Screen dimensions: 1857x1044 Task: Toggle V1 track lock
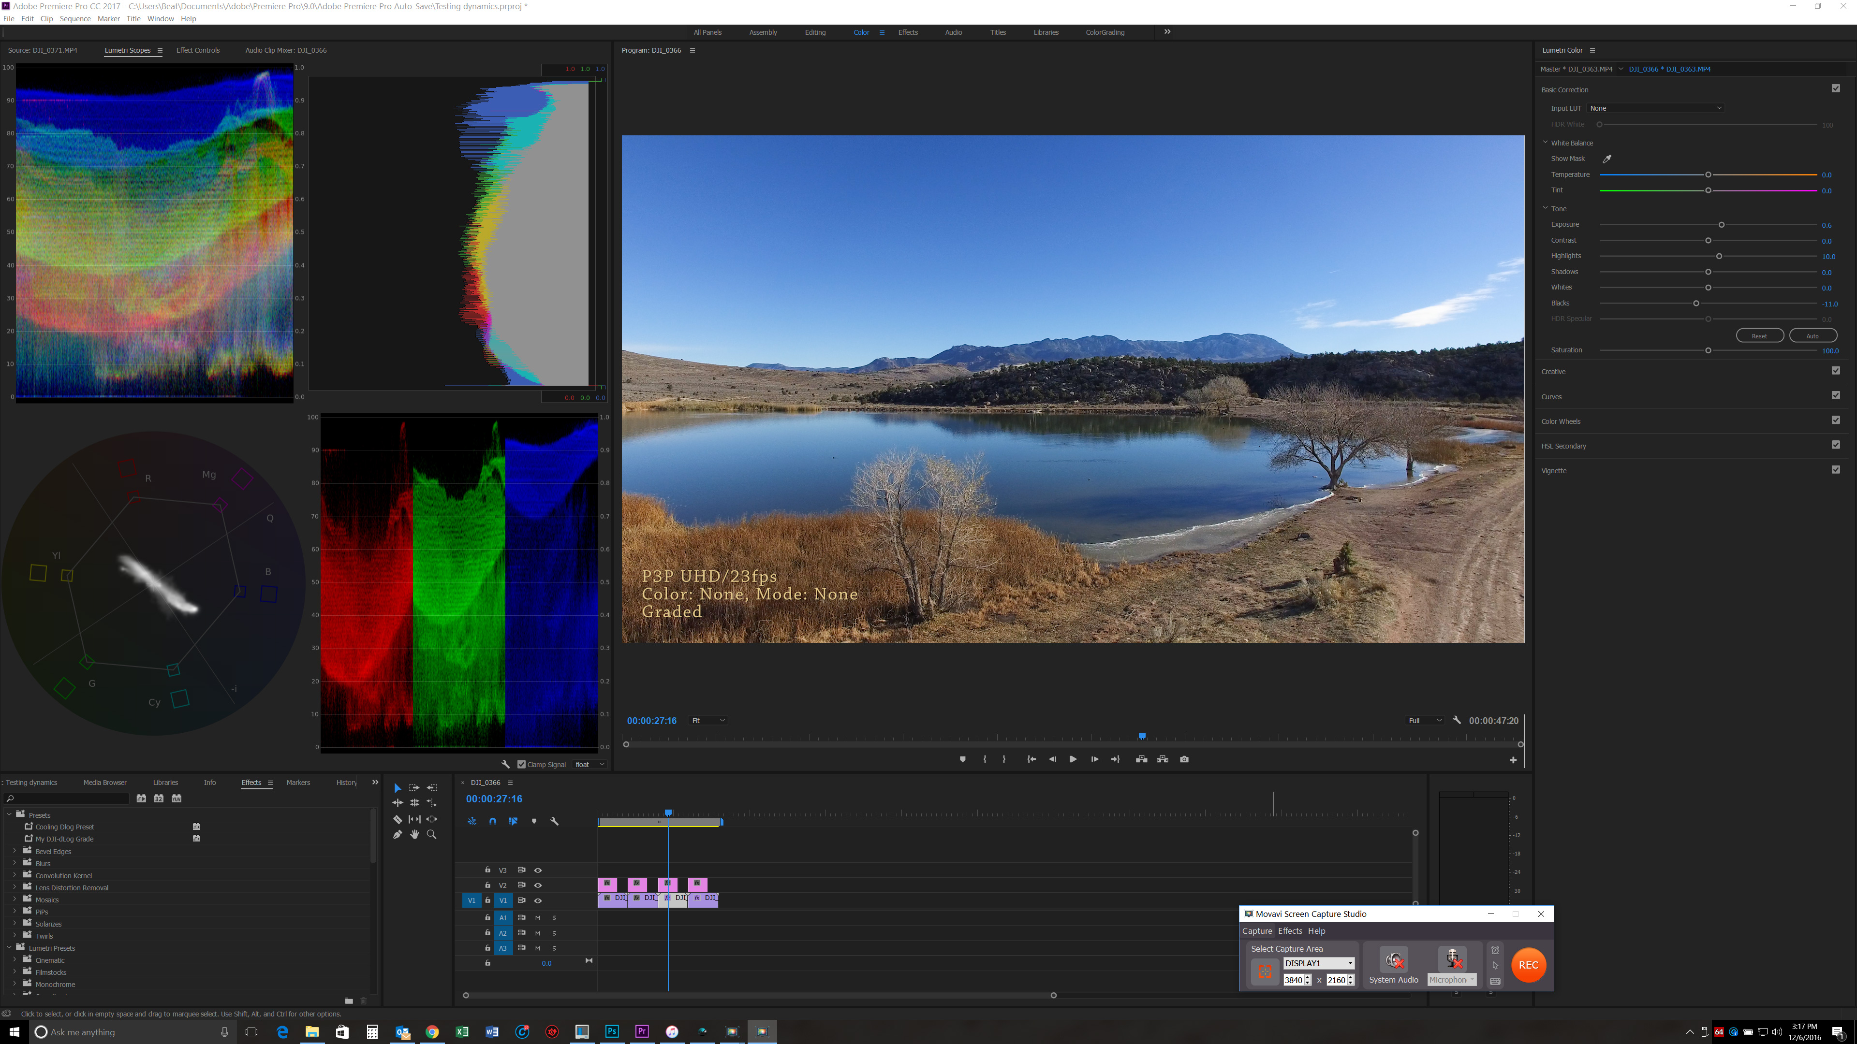[487, 900]
